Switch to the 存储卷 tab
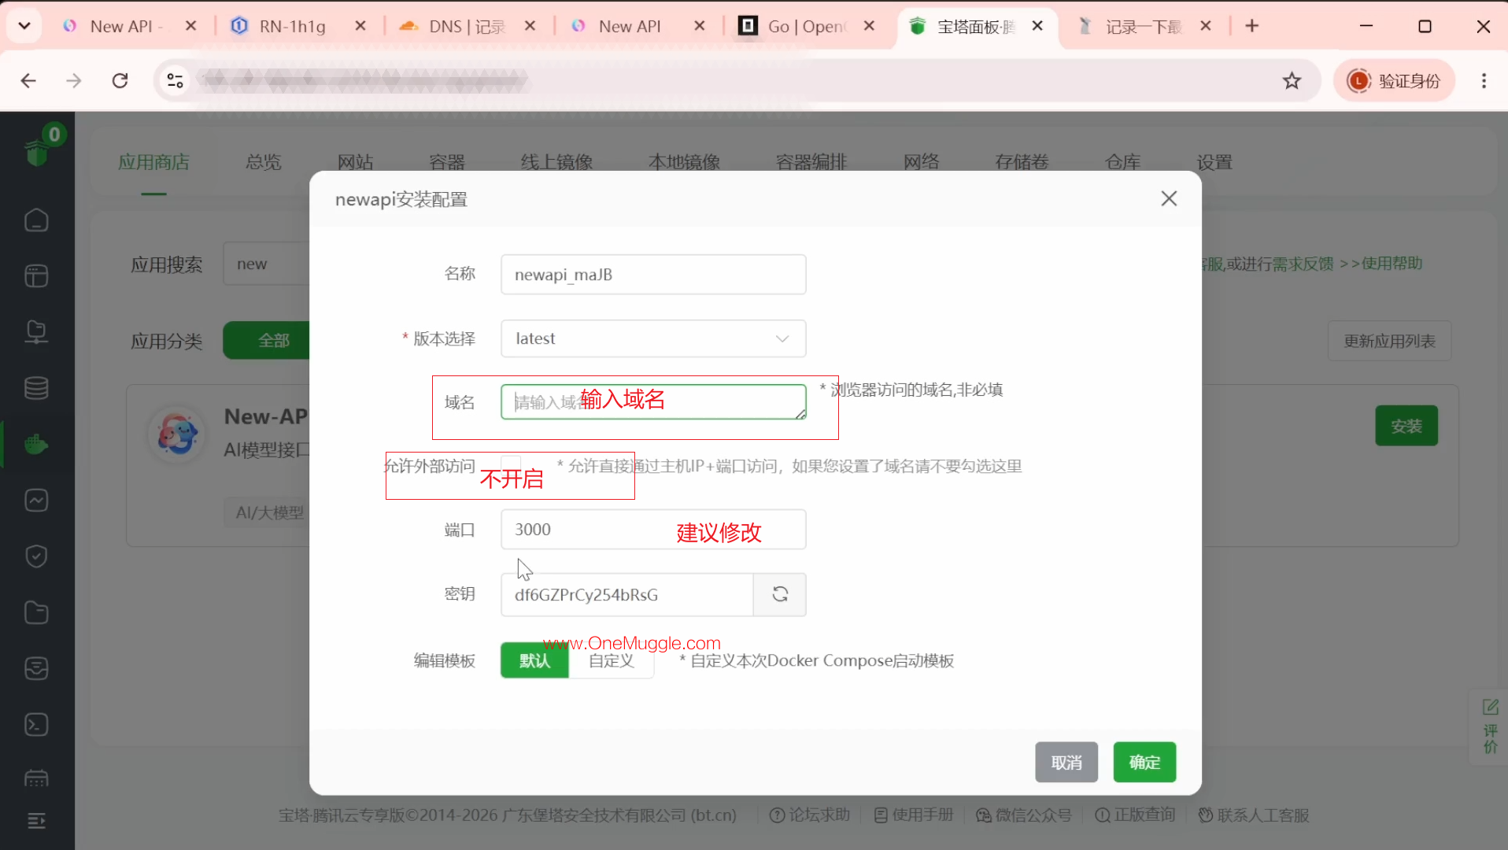This screenshot has width=1508, height=850. pos(1022,162)
